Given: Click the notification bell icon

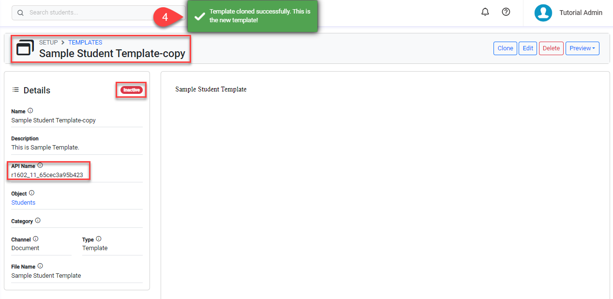Looking at the screenshot, I should coord(485,12).
